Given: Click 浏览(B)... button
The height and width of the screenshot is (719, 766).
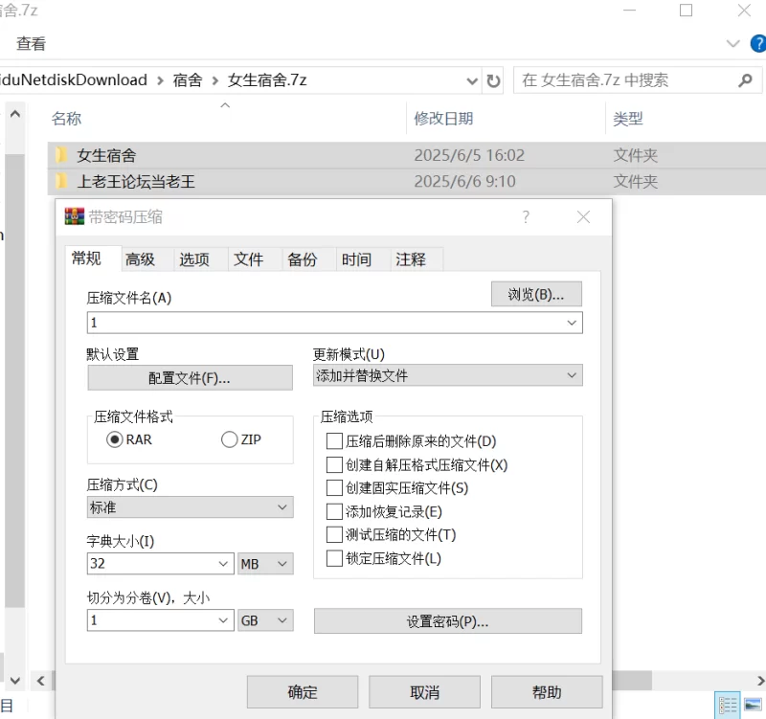Looking at the screenshot, I should pos(536,294).
